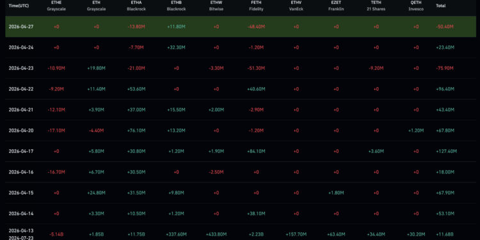The width and height of the screenshot is (480, 240).
Task: Select the +43.40M total value
Action: 445,109
